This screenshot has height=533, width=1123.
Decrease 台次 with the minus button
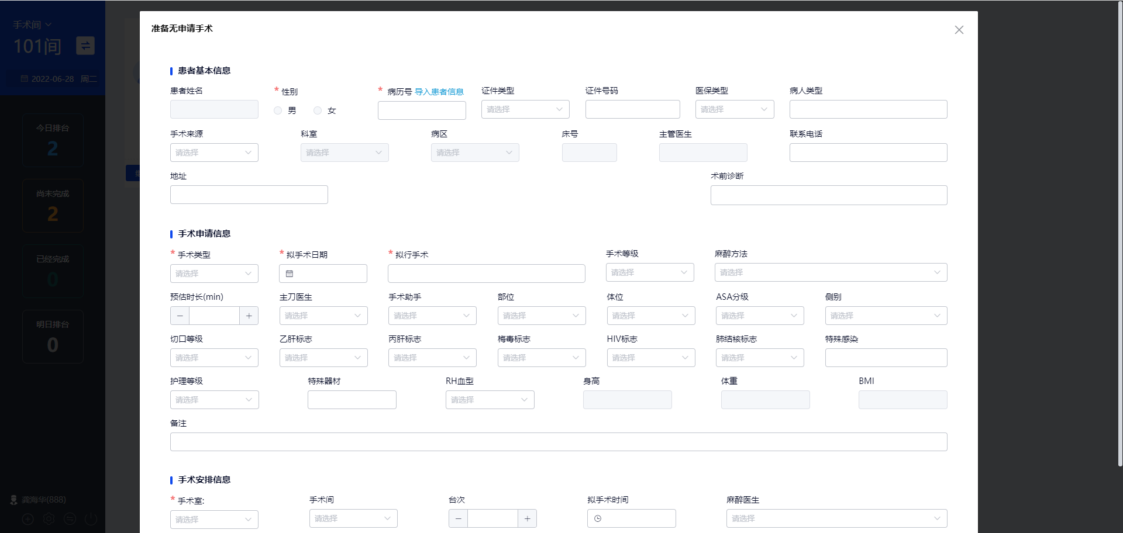(458, 518)
